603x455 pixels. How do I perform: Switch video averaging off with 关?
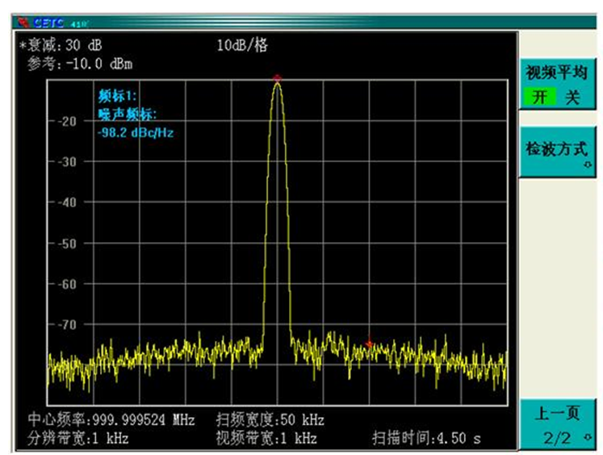coord(572,98)
